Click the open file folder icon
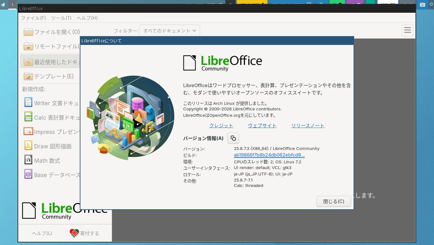Image resolution: width=434 pixels, height=245 pixels. coord(28,32)
